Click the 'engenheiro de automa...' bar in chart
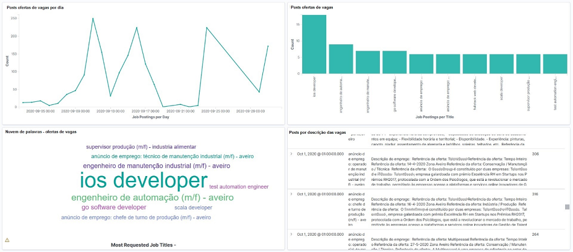 341,59
